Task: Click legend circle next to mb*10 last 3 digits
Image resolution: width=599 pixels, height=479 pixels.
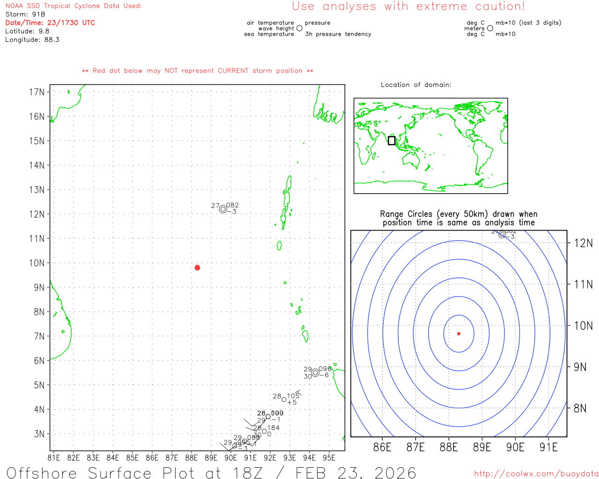Action: pos(490,28)
